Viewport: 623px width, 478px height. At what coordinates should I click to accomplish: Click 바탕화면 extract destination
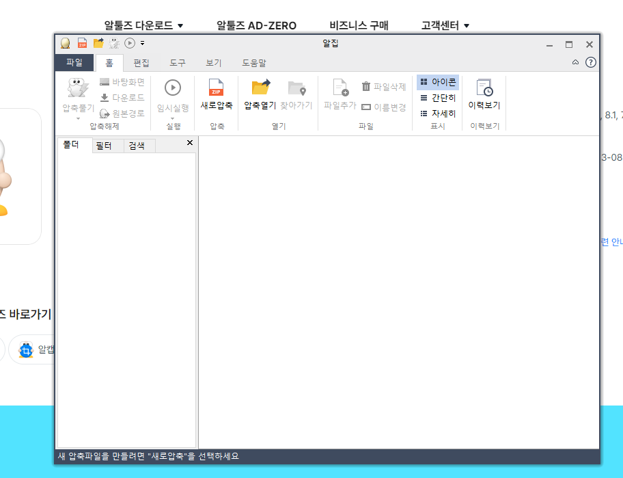point(122,82)
